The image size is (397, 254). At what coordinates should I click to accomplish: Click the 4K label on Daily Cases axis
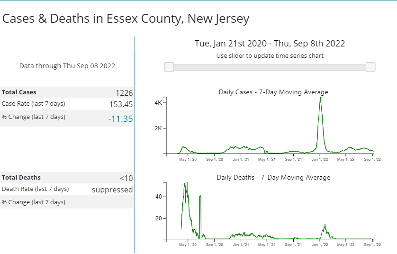point(159,103)
